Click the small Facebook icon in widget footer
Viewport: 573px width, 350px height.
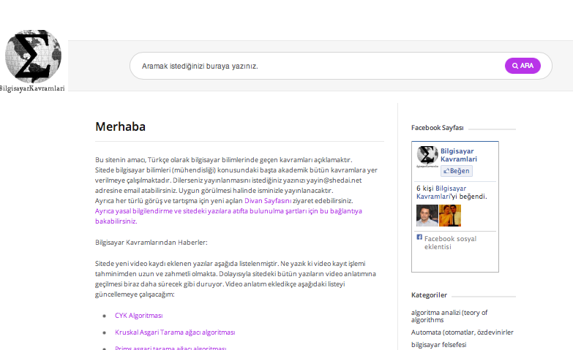coord(419,237)
